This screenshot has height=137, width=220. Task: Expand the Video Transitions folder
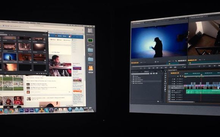[132, 83]
